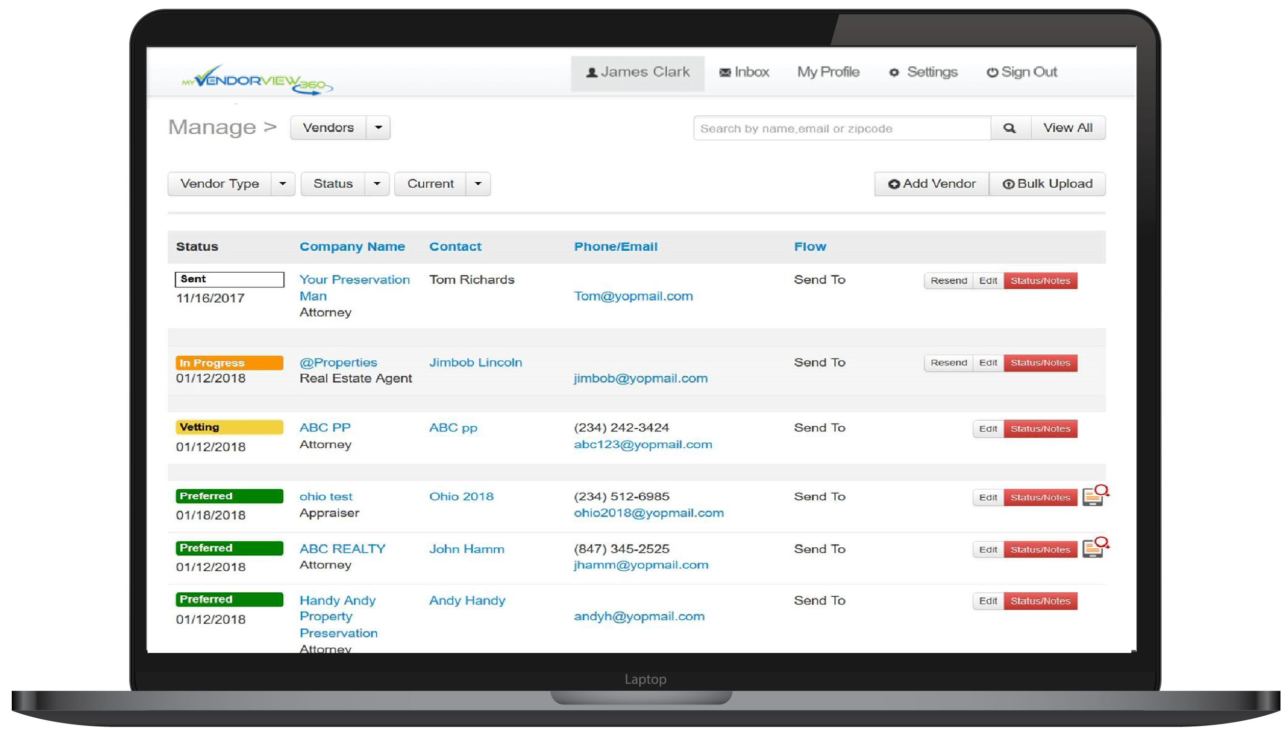Click the Status filter button
This screenshot has width=1282, height=729.
(x=333, y=184)
